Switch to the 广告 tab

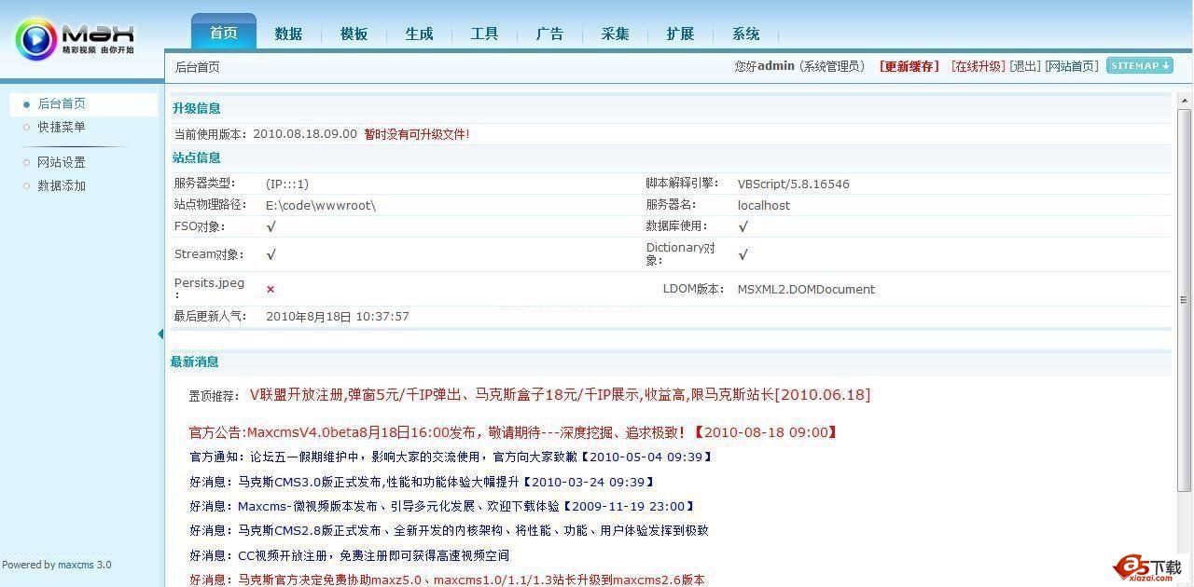pos(549,34)
